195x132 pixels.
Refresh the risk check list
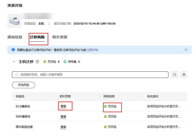click(x=174, y=75)
